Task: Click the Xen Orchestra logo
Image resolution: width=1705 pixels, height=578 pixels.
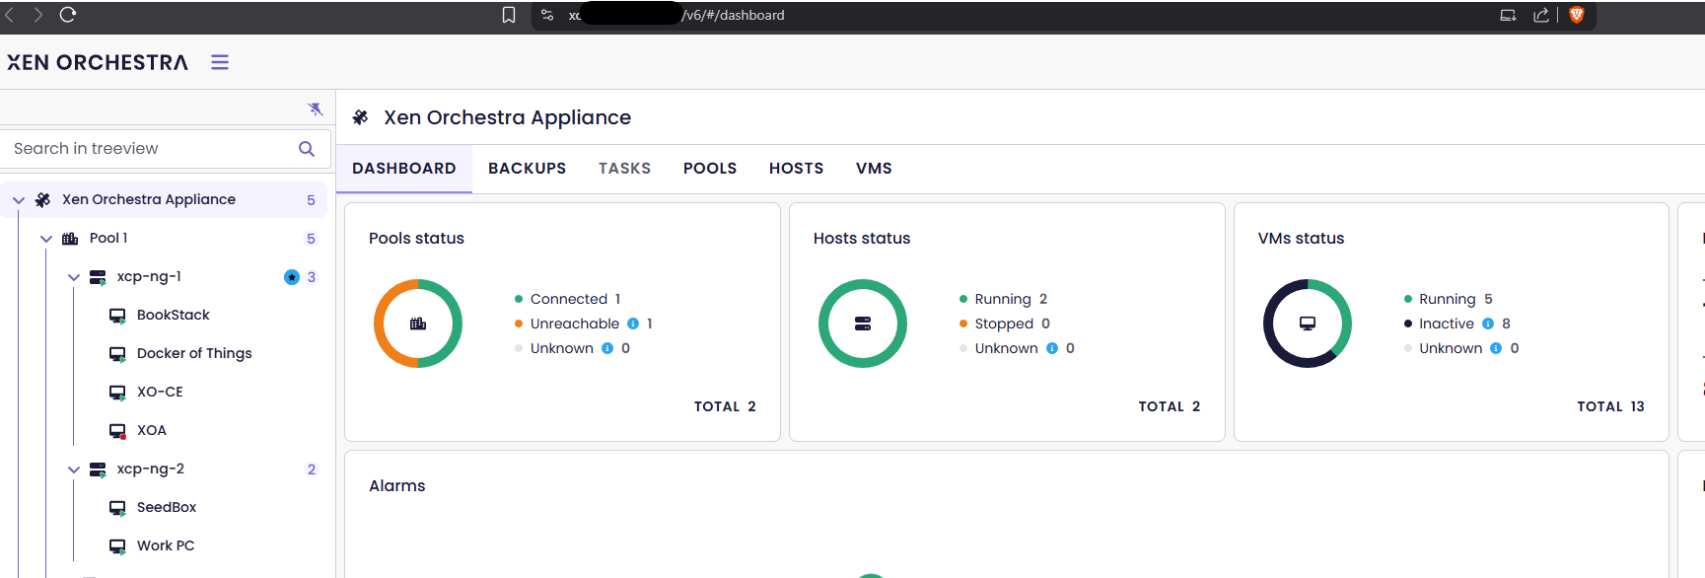Action: point(98,62)
